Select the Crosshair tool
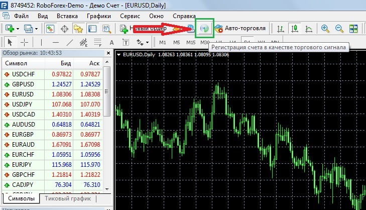Screen dimensions: 366x210 (24, 42)
